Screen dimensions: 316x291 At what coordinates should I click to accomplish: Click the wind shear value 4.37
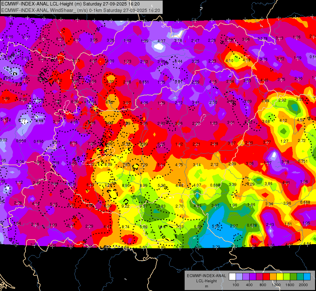point(161,41)
